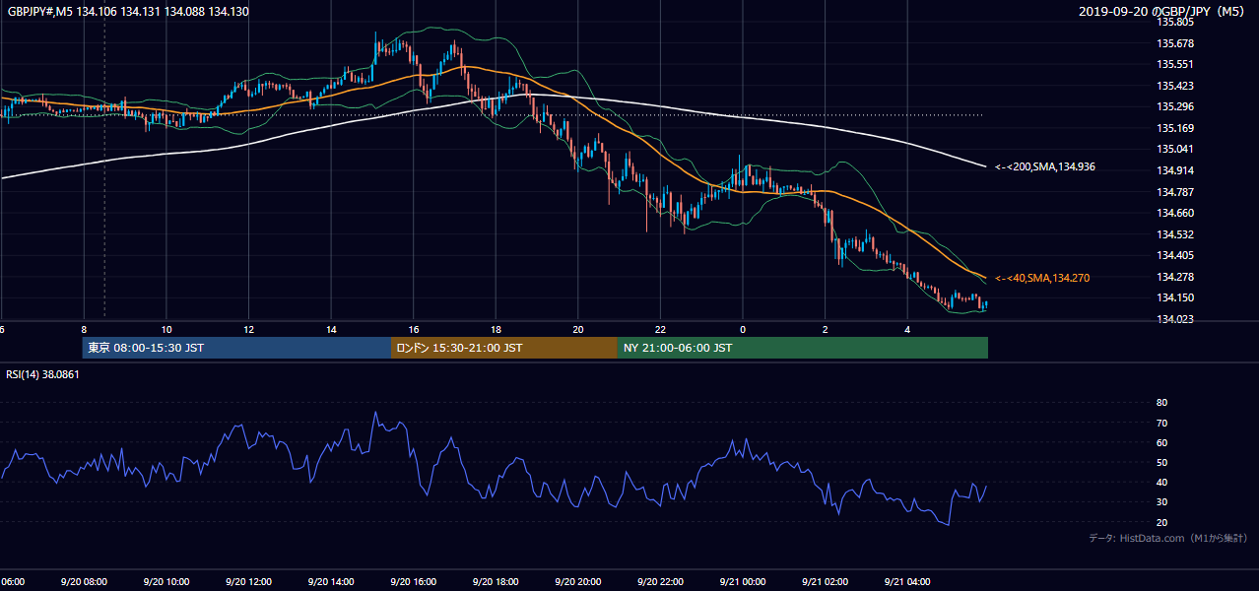Click hour tick 10 under the price chart
The height and width of the screenshot is (591, 1259).
[166, 329]
